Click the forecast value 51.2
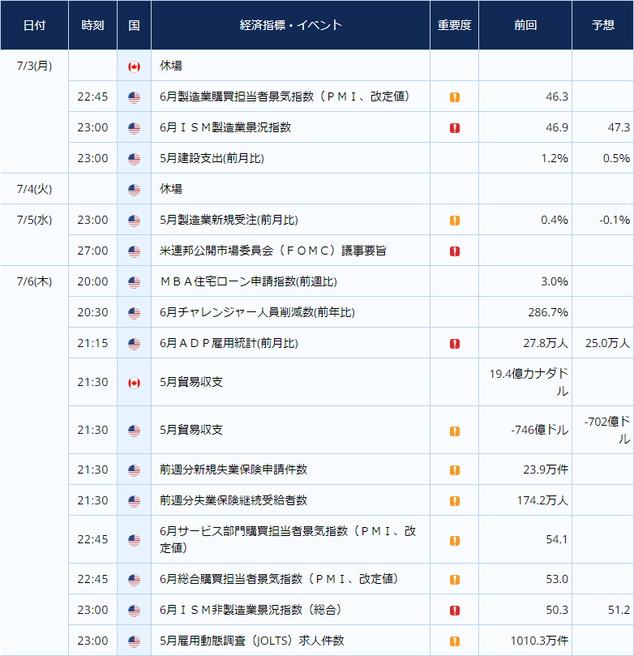 click(x=619, y=610)
